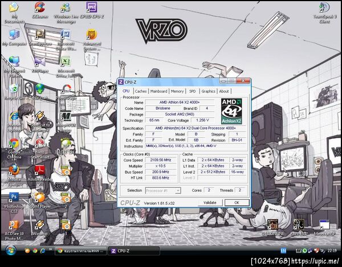The height and width of the screenshot is (267, 342).
Task: Launch Internet Explorer desktop icon
Action: tap(14, 121)
